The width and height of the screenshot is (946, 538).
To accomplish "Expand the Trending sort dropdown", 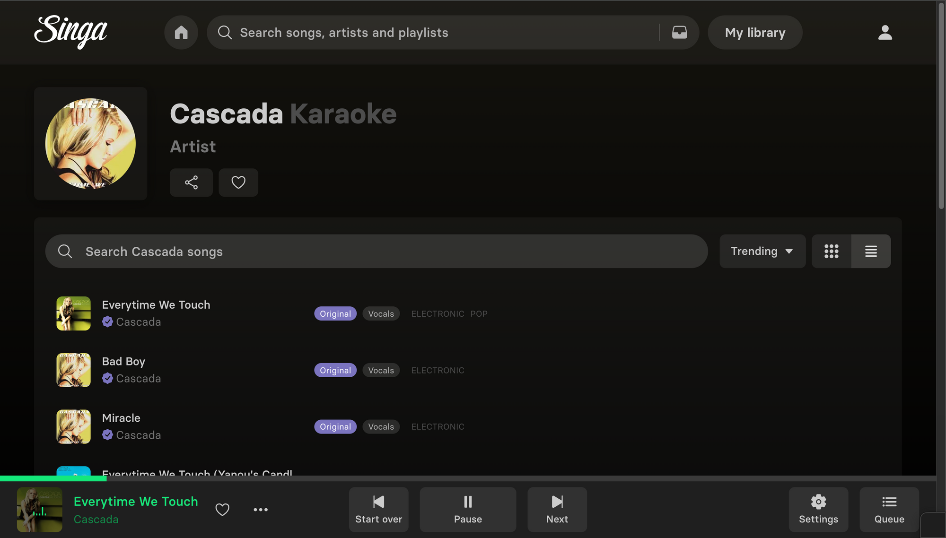I will pos(762,251).
